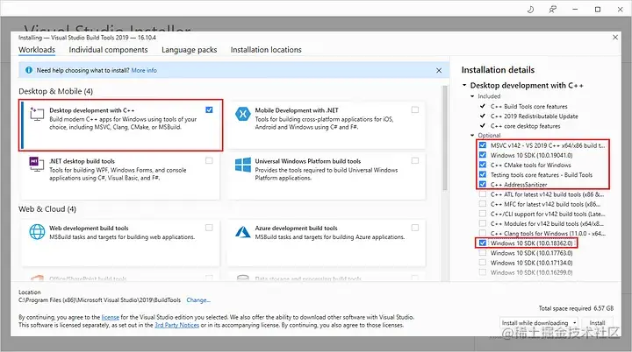
Task: Dismiss the help banner with its X
Action: 439,70
